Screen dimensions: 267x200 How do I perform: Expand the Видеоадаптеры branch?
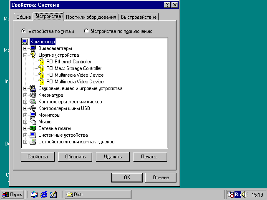tap(25, 48)
